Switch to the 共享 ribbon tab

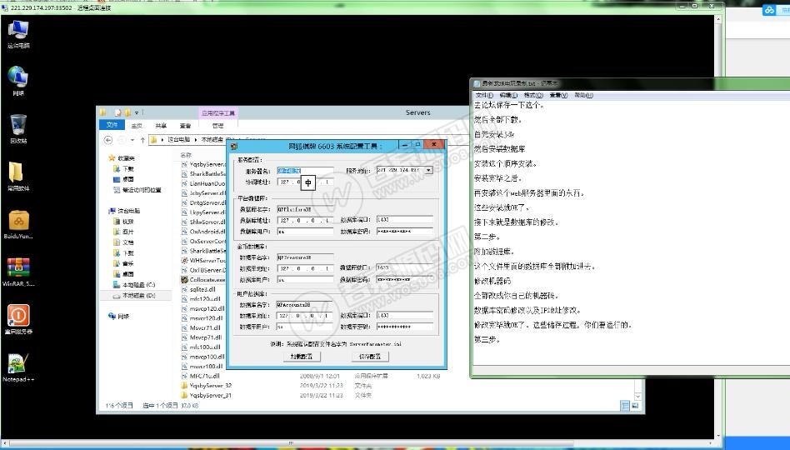click(161, 126)
